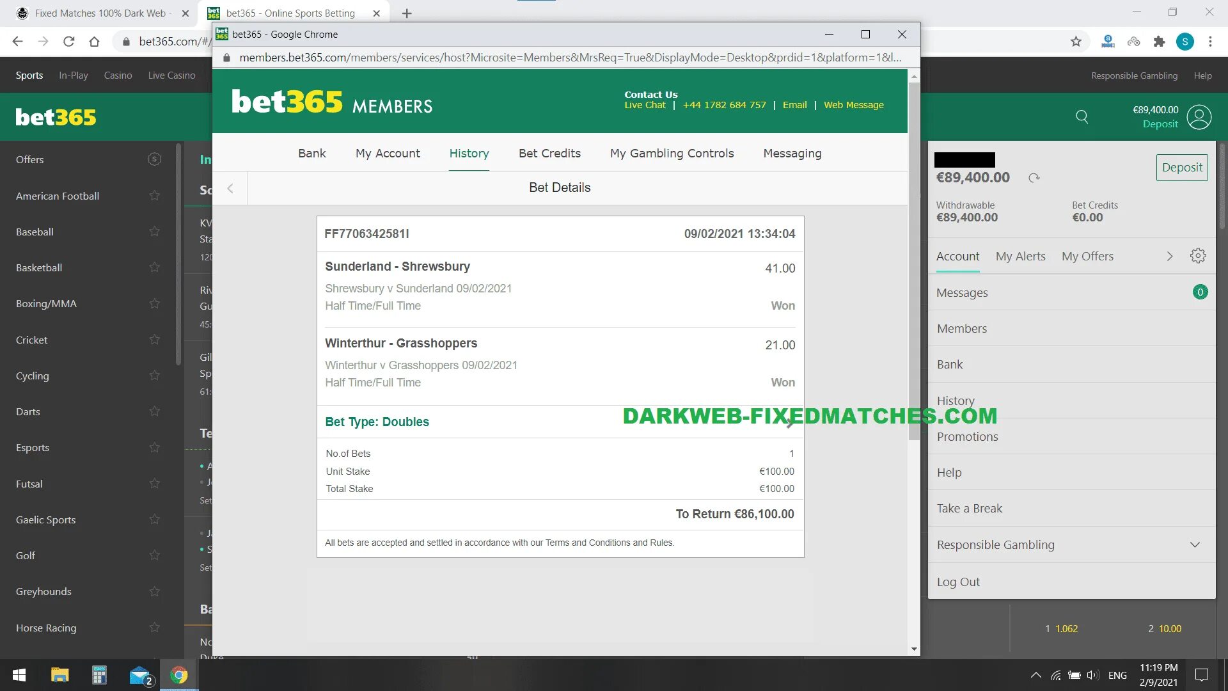The image size is (1228, 691).
Task: Click popup vertical scrollbar down arrow
Action: 914,649
